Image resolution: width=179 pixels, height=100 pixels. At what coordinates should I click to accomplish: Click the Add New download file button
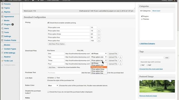pos(52,67)
